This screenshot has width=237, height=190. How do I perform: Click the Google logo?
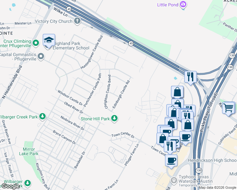10,187
